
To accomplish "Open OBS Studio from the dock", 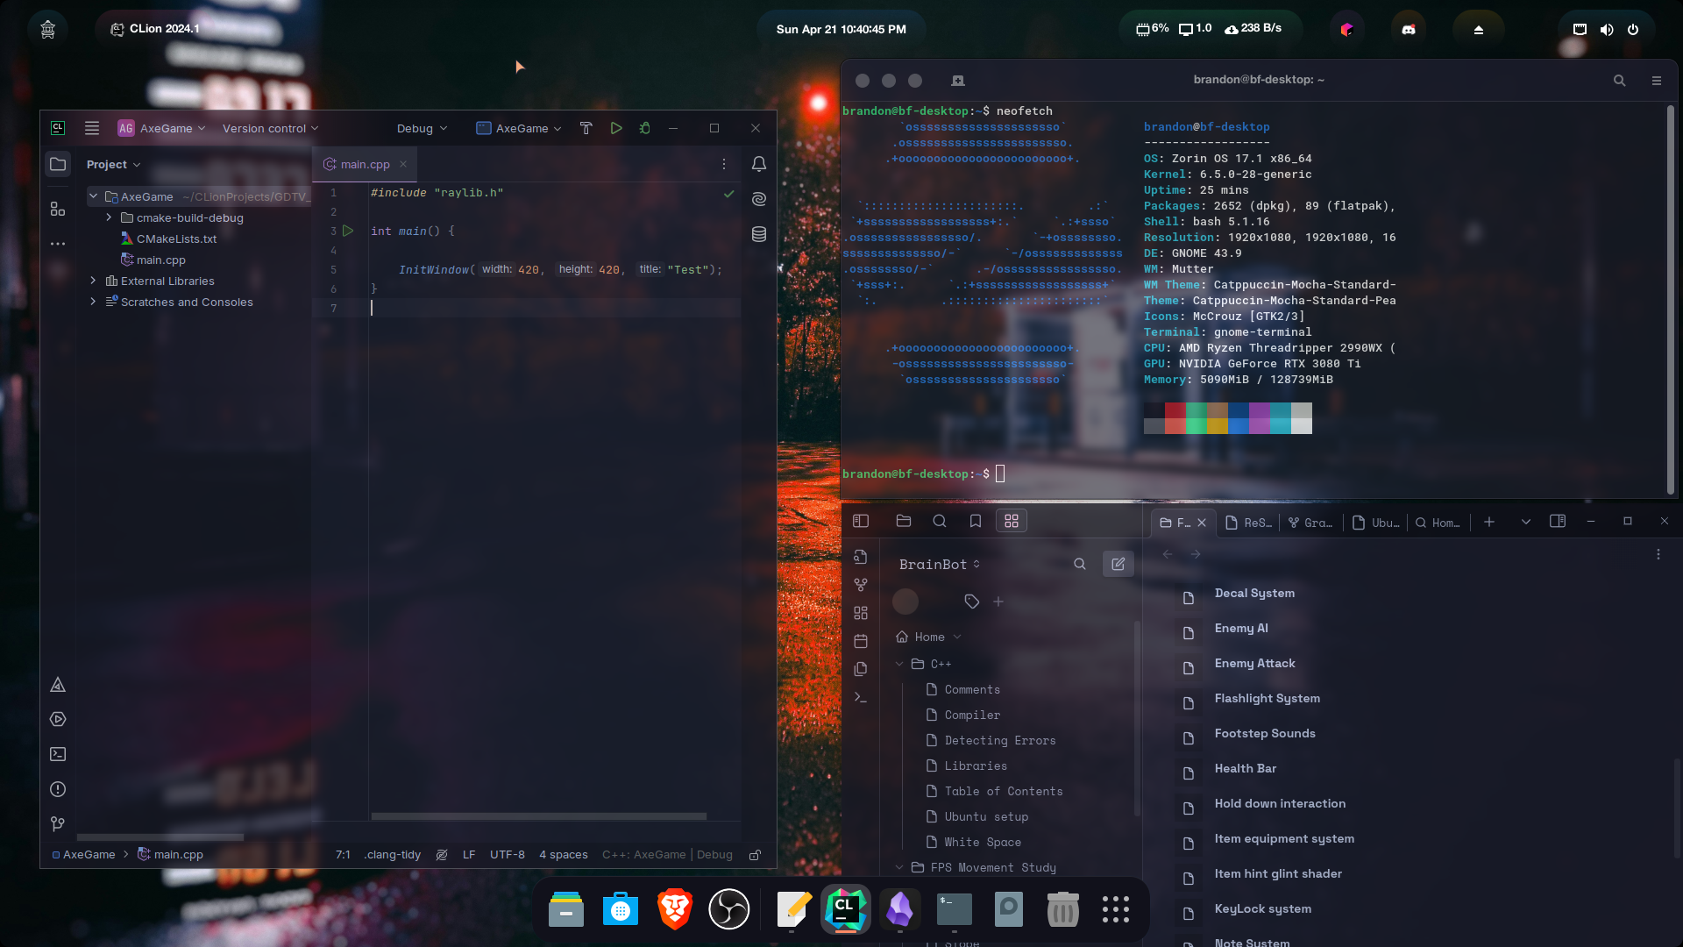I will [729, 909].
